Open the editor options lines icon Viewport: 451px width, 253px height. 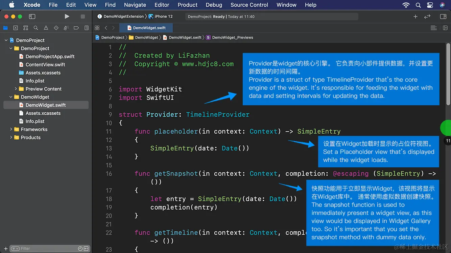coord(433,28)
